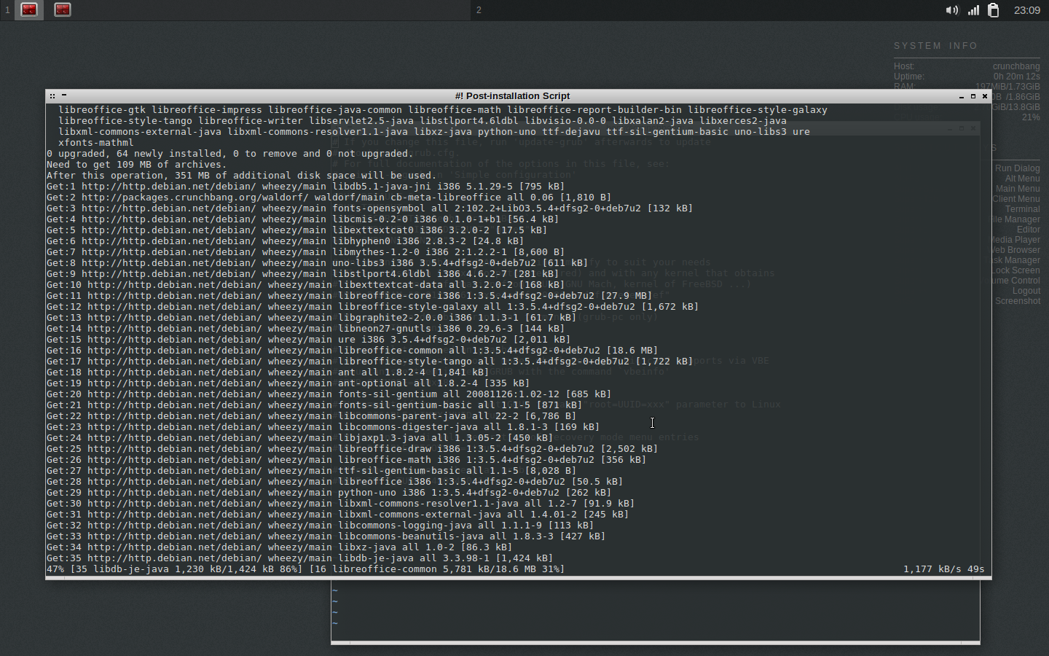Click 'Main Menu' in the shortcut list
This screenshot has width=1049, height=656.
tap(1018, 189)
